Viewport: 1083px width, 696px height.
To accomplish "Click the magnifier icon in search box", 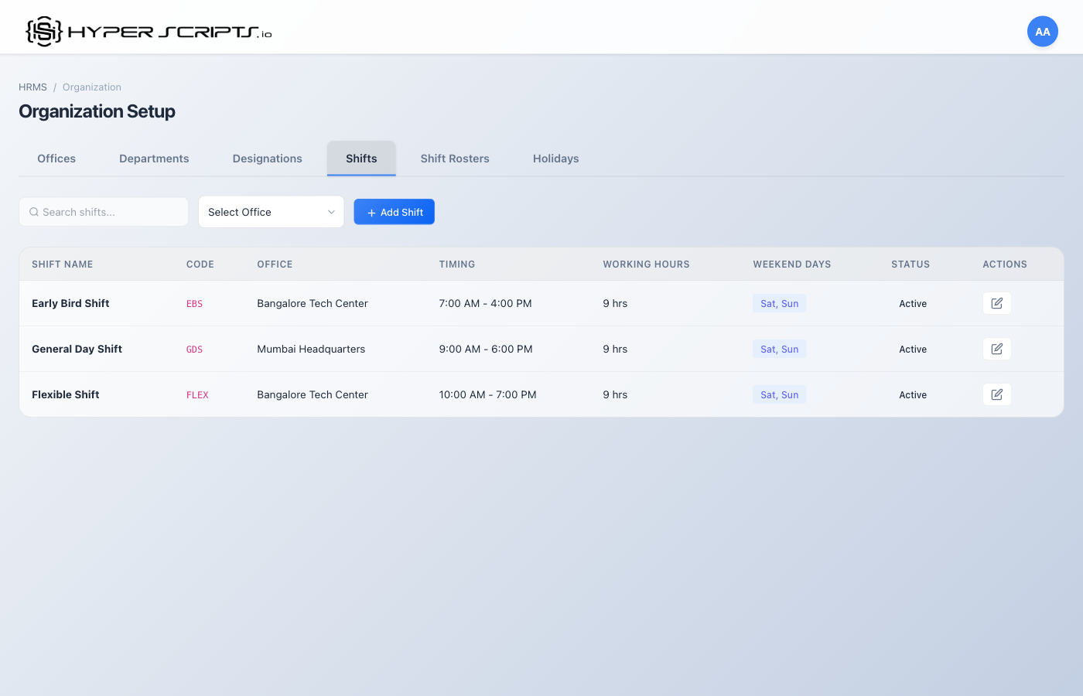I will tap(34, 212).
